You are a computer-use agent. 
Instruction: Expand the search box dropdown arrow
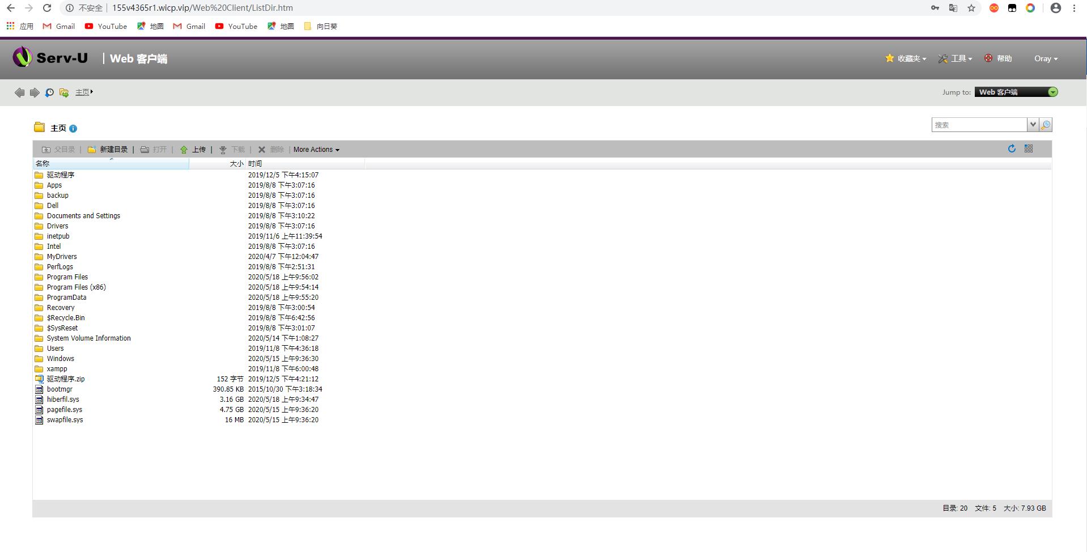[1033, 125]
